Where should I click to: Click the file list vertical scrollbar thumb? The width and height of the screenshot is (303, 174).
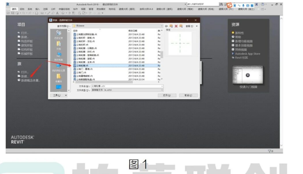(162, 54)
